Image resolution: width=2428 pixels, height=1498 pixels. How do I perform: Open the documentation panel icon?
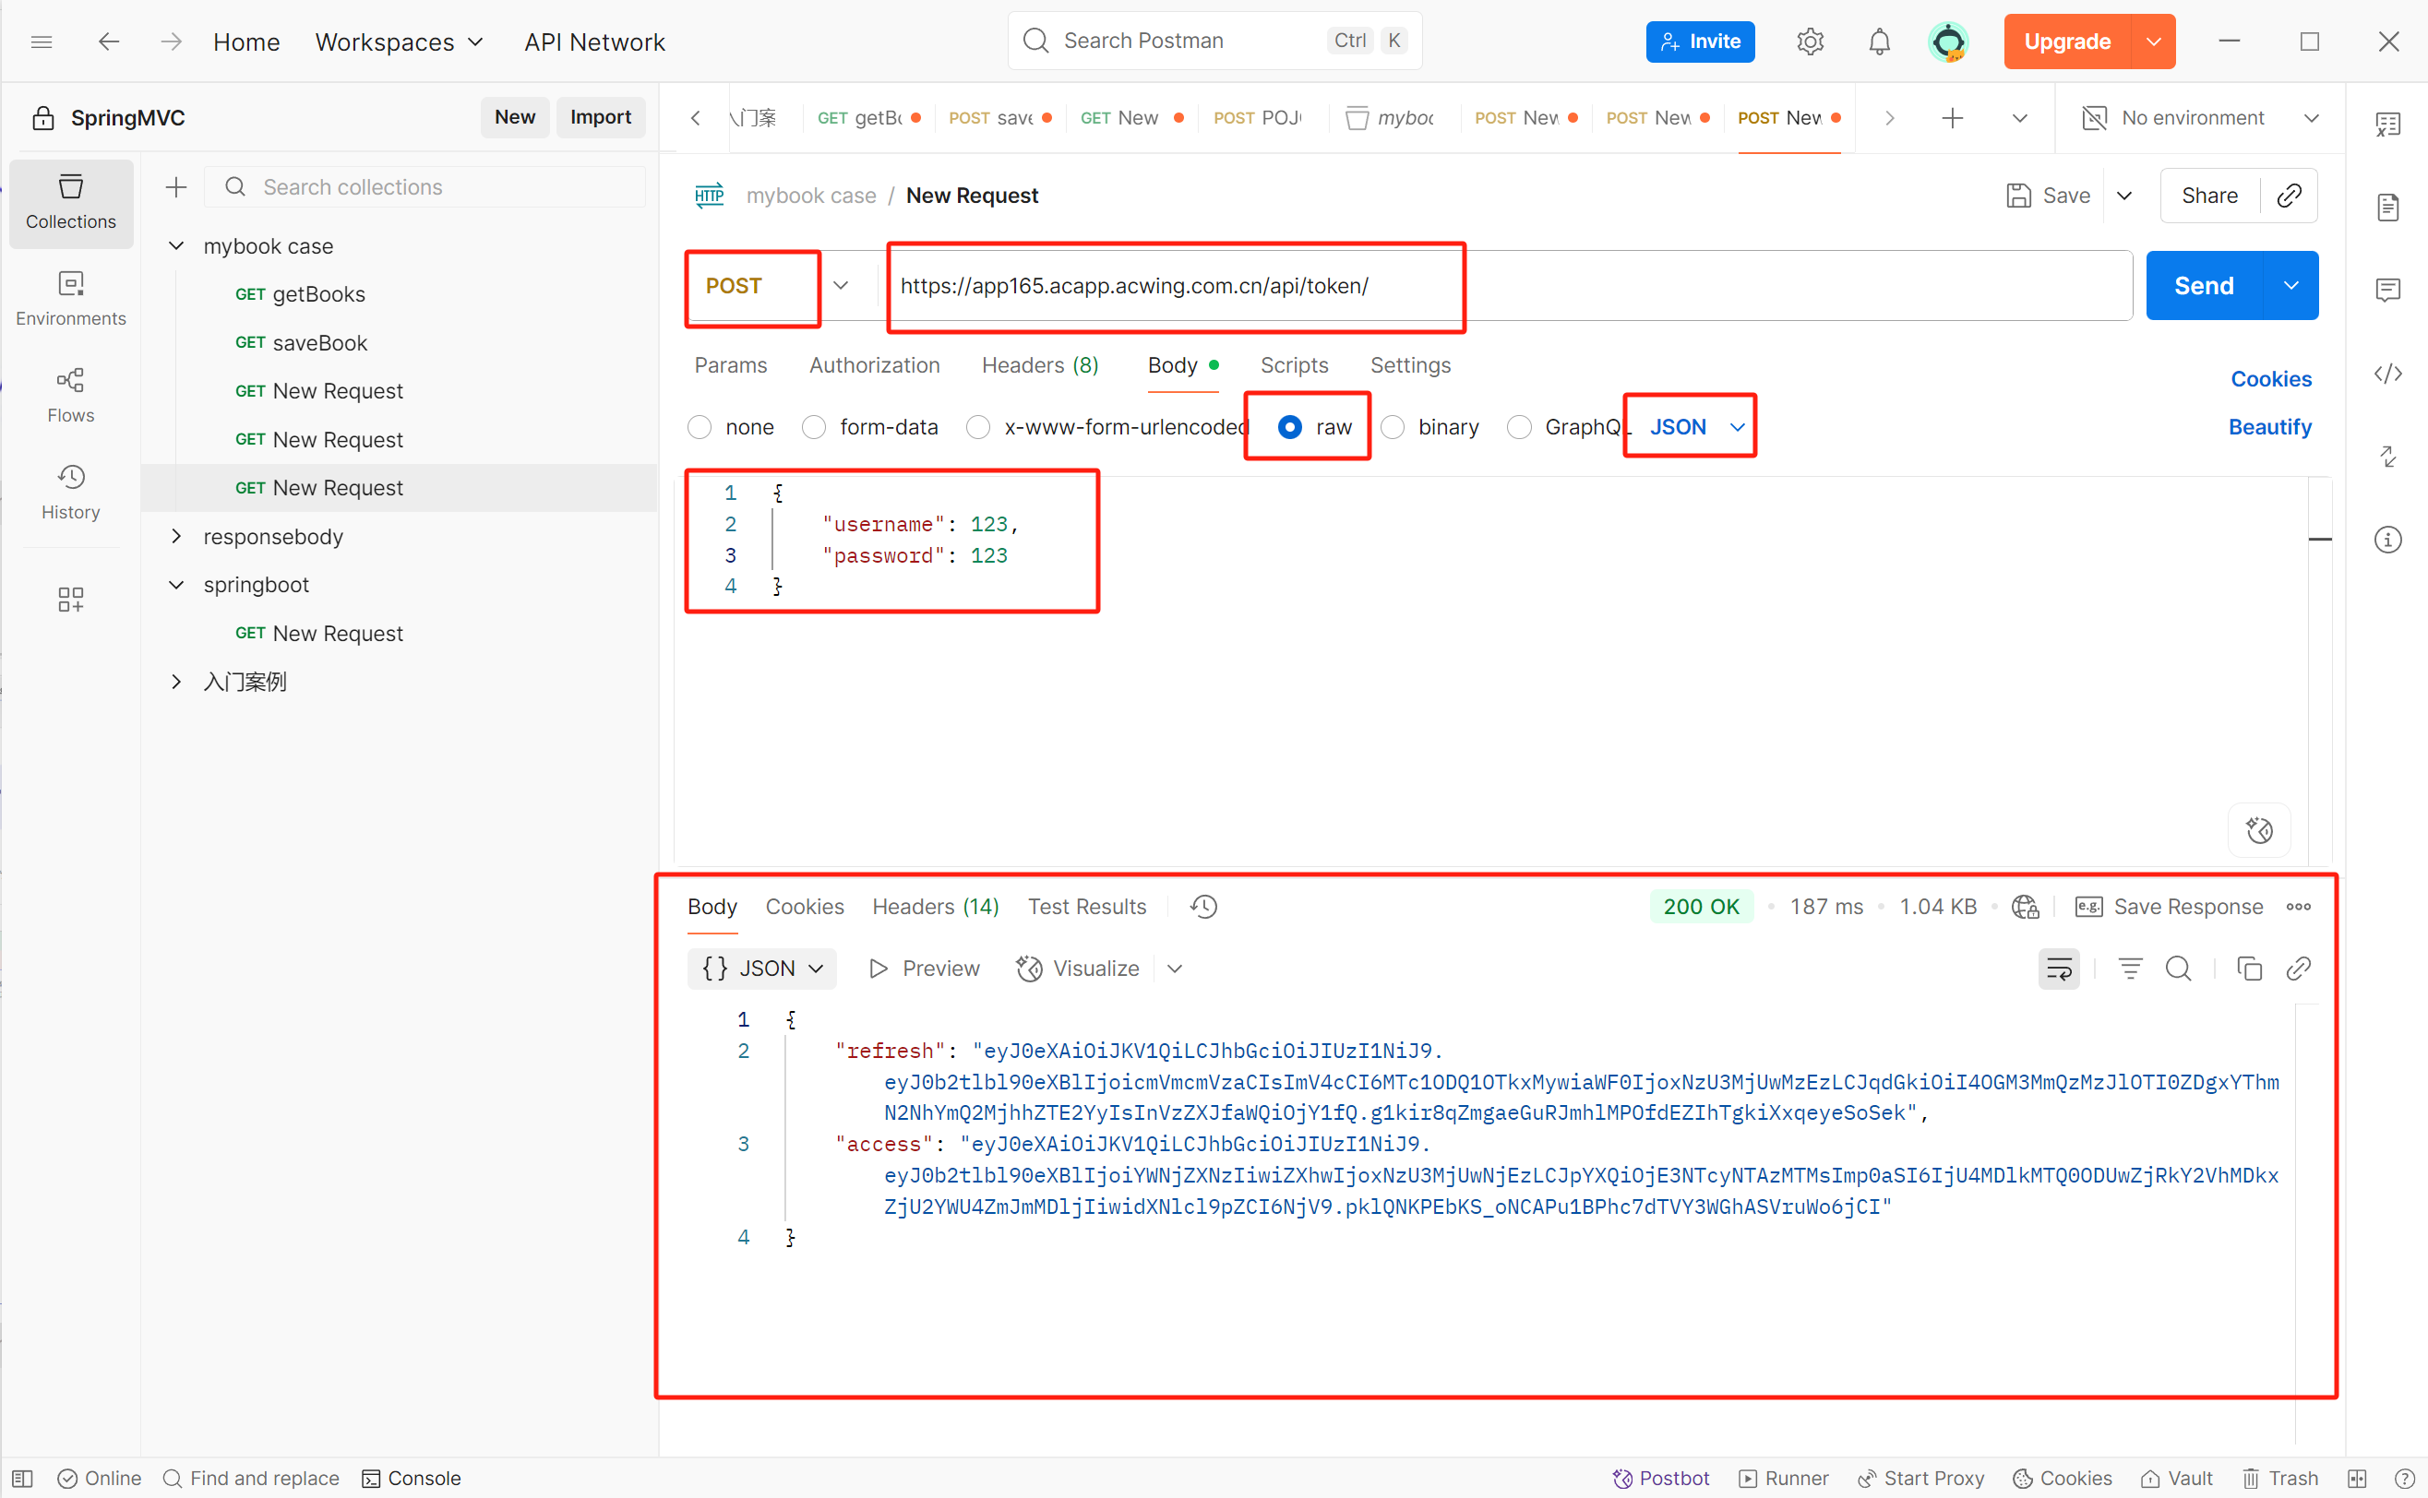tap(2388, 207)
